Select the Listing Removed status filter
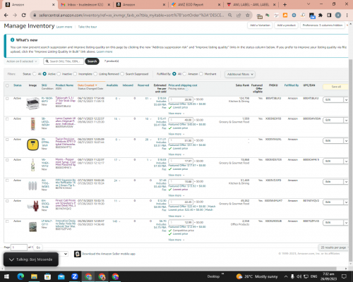The width and height of the screenshot is (353, 282). click(x=95, y=74)
